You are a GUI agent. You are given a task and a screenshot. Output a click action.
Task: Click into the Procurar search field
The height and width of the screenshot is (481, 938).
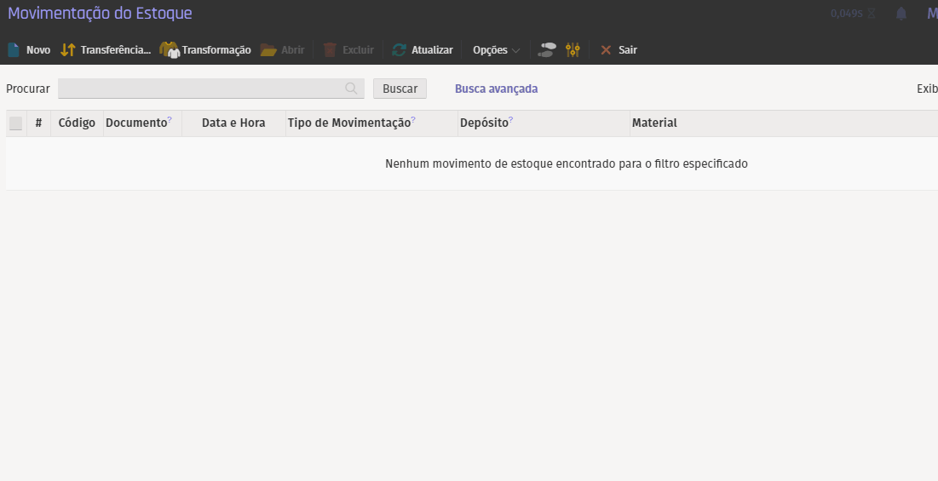200,89
